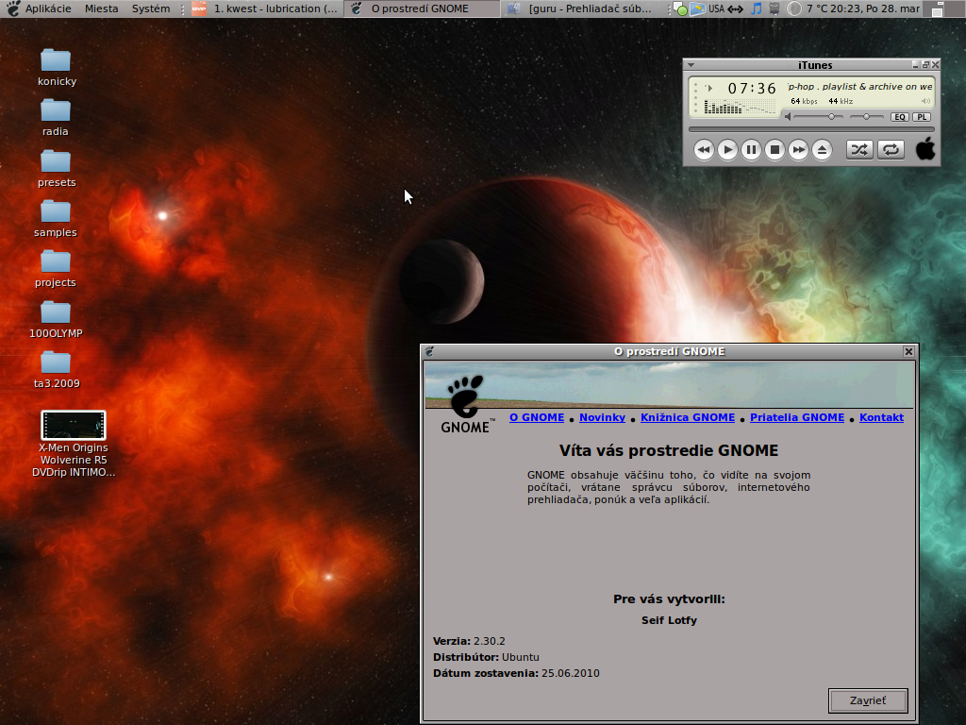966x725 pixels.
Task: Toggle shuffle mode in iTunes player
Action: (859, 150)
